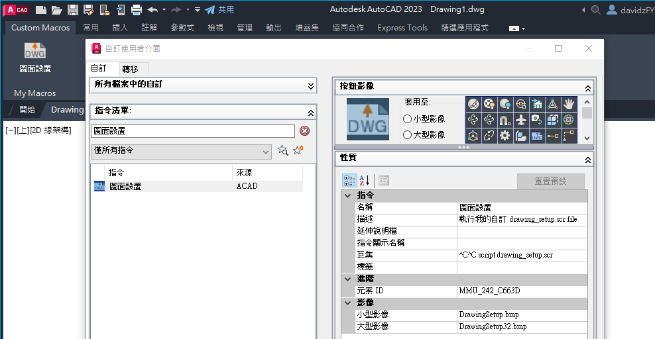Pick the hand pan image in grid
Screen dimensions: 655x339
click(x=569, y=104)
